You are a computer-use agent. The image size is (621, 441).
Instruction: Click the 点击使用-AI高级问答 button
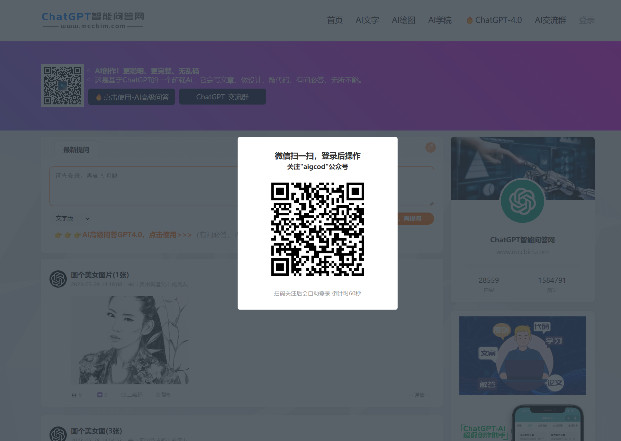pos(132,97)
